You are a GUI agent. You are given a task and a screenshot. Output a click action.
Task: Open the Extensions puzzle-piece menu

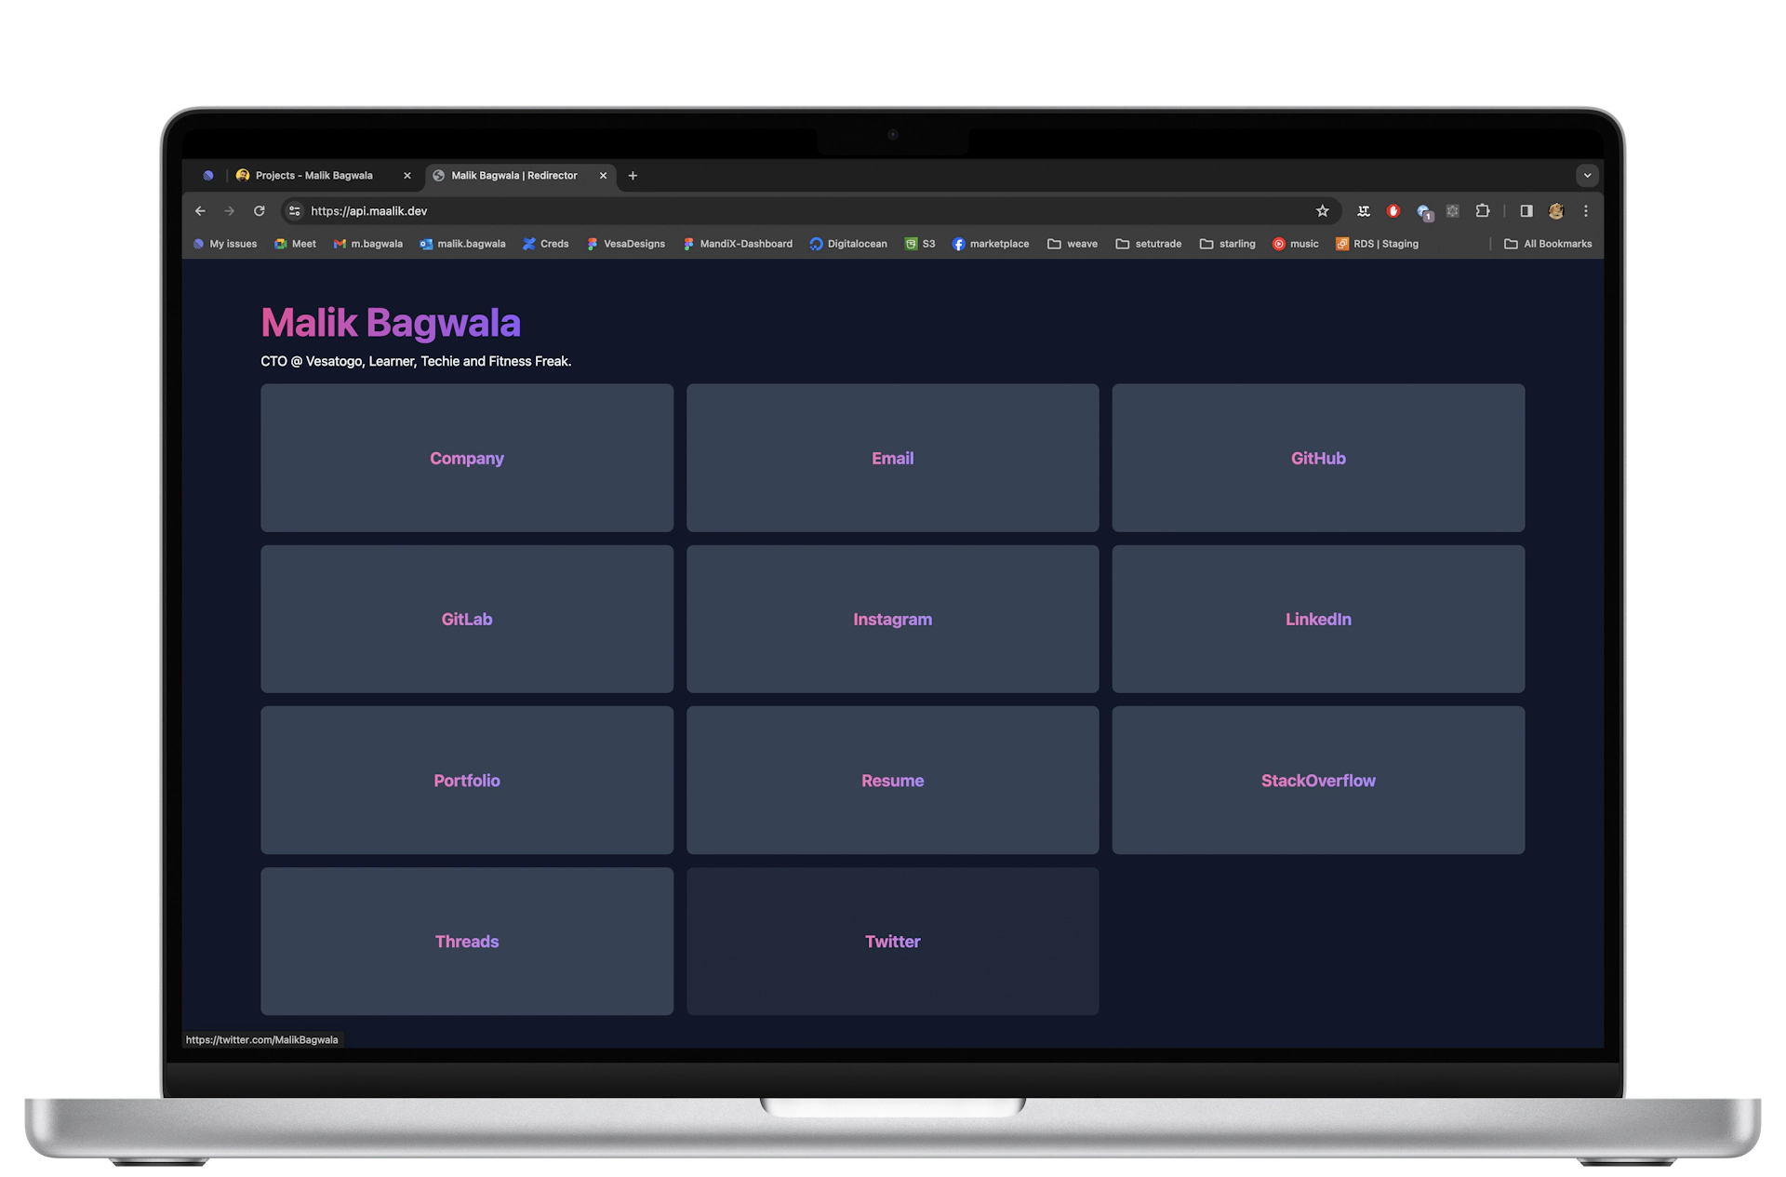coord(1483,211)
